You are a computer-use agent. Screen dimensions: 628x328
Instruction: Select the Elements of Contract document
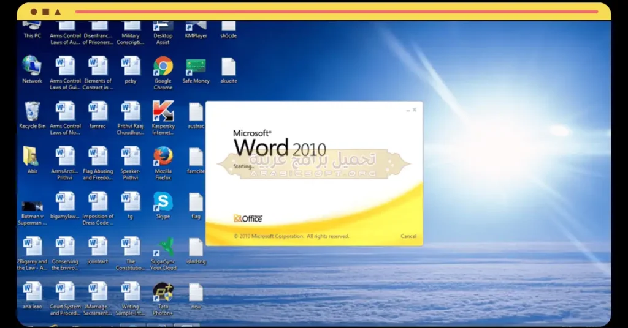pyautogui.click(x=98, y=66)
